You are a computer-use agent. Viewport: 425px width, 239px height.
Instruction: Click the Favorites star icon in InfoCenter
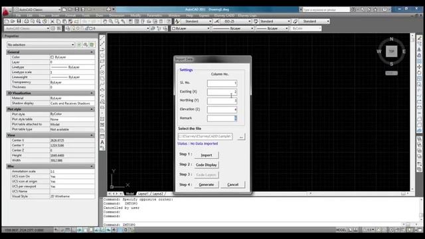coord(375,9)
